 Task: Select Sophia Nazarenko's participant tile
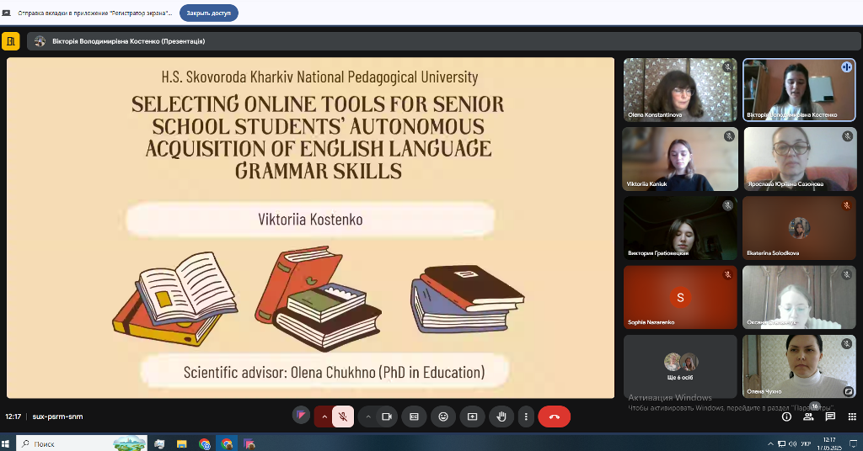click(x=680, y=297)
